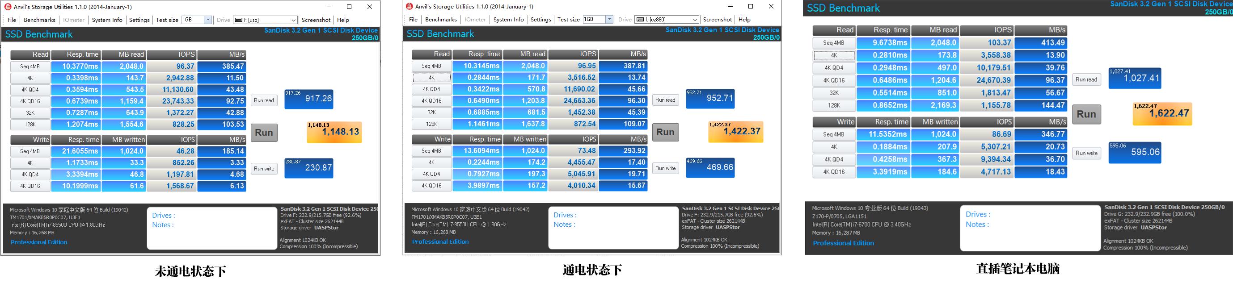Click Run write beside the 230.87 score
Viewport: 1233px width, 287px height.
coord(264,169)
